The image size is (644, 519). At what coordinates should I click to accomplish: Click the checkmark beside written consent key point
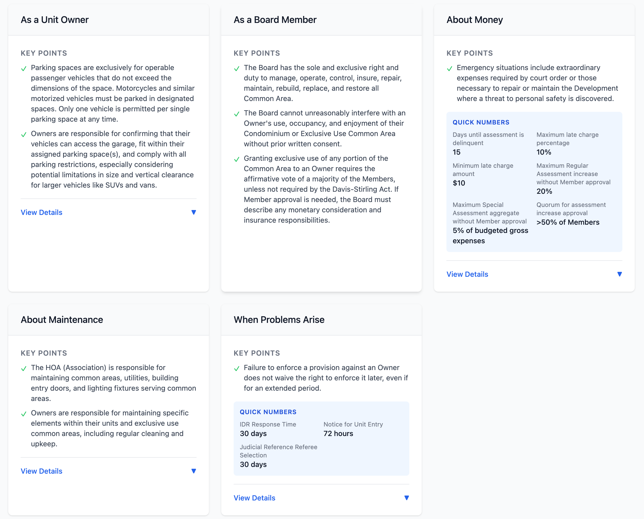tap(237, 114)
